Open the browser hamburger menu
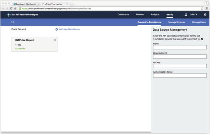This screenshot has width=210, height=134. coord(207,8)
